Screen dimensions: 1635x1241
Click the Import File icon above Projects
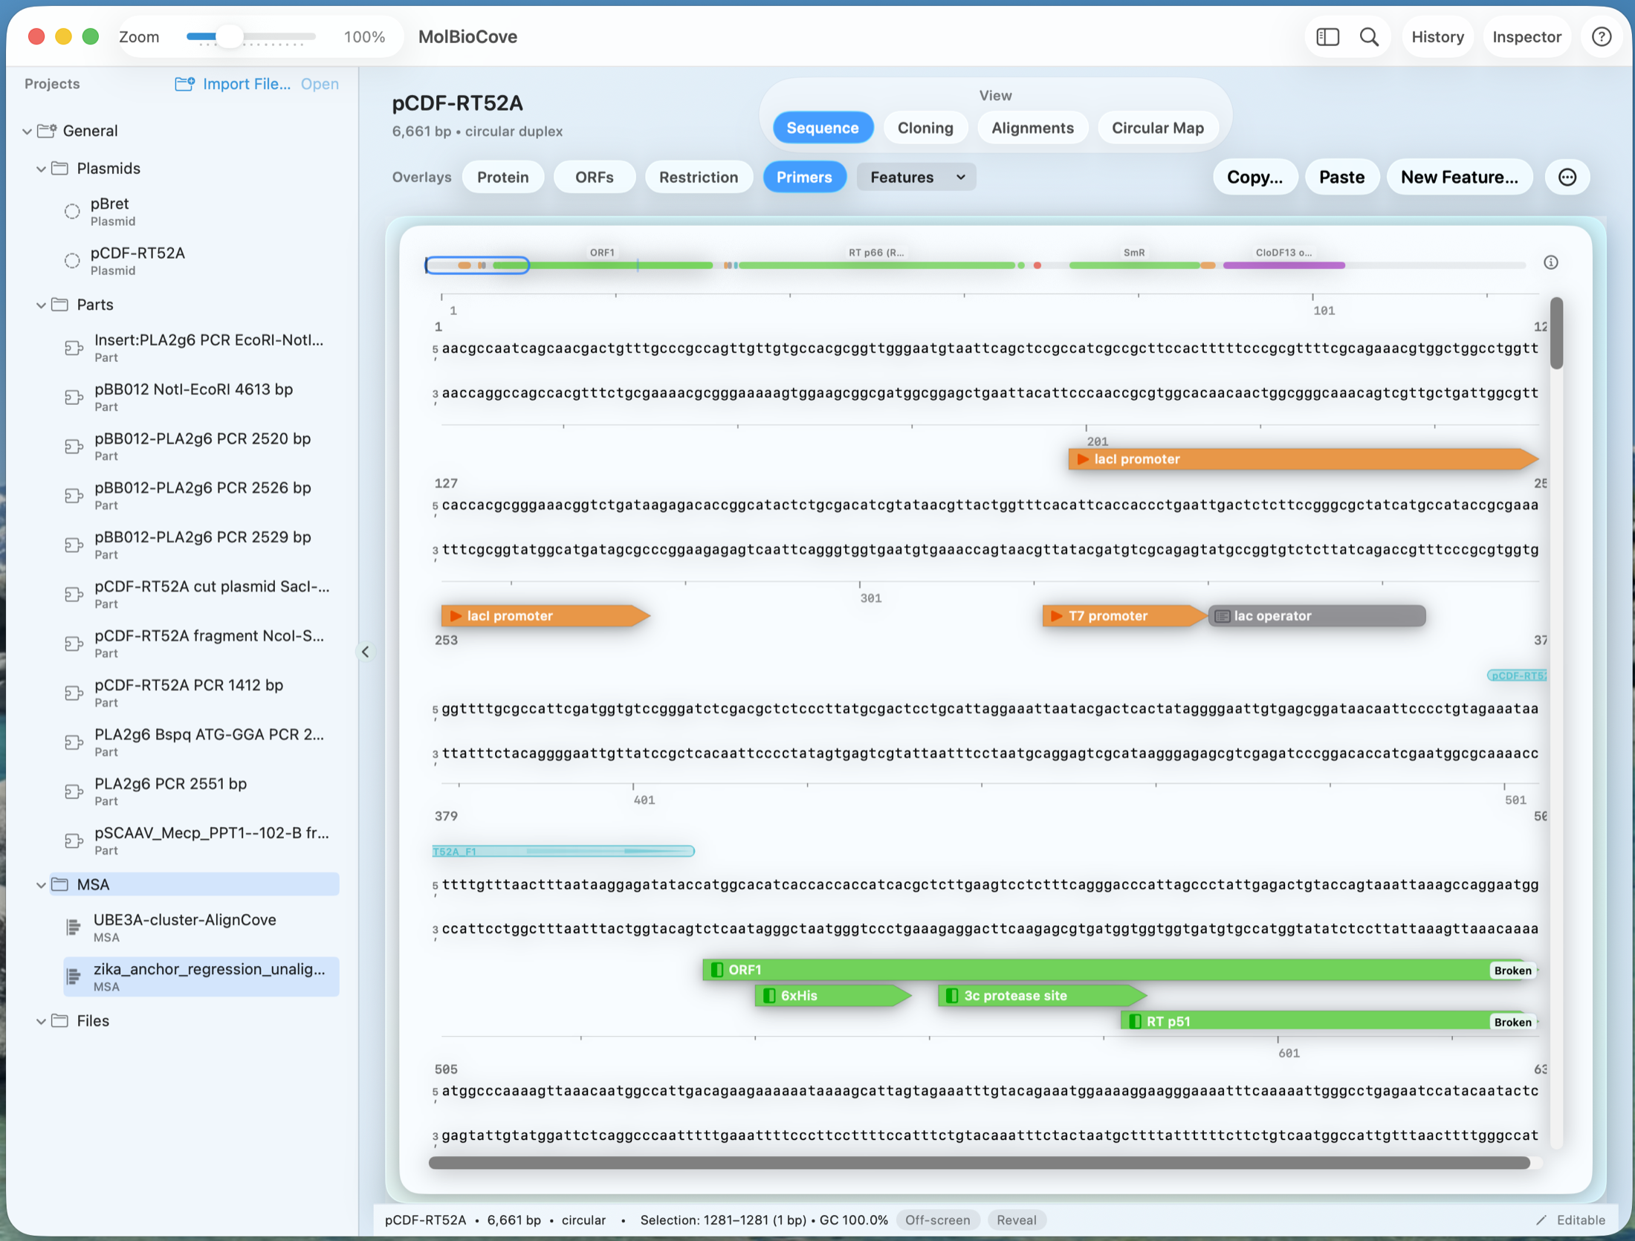[183, 83]
